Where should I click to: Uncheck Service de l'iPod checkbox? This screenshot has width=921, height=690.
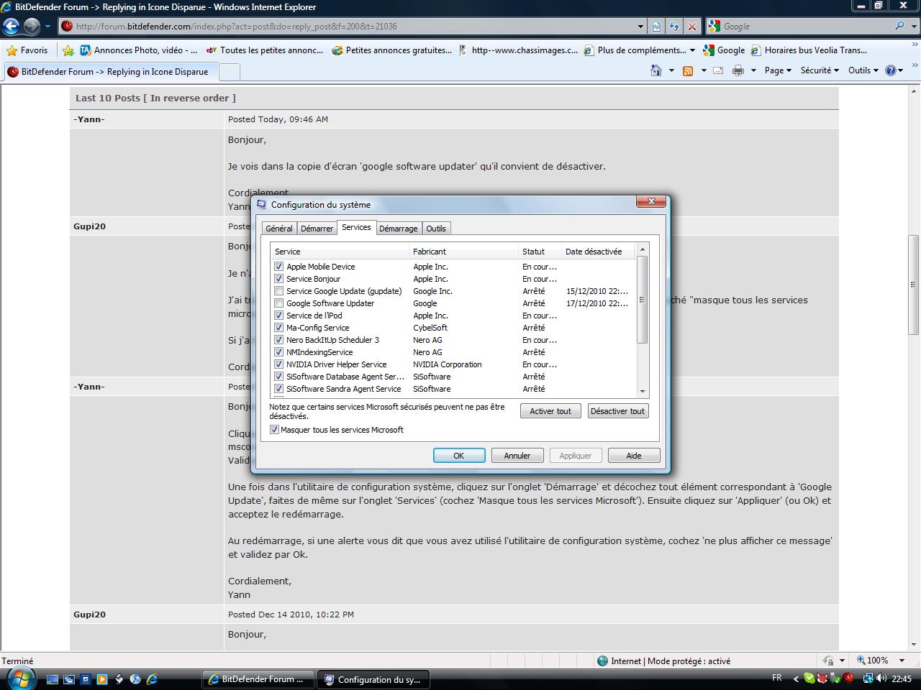pos(278,316)
